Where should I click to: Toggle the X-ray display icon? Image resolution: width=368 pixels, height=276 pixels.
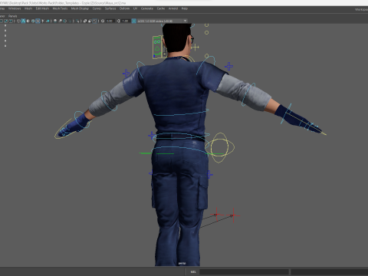pyautogui.click(x=85, y=21)
